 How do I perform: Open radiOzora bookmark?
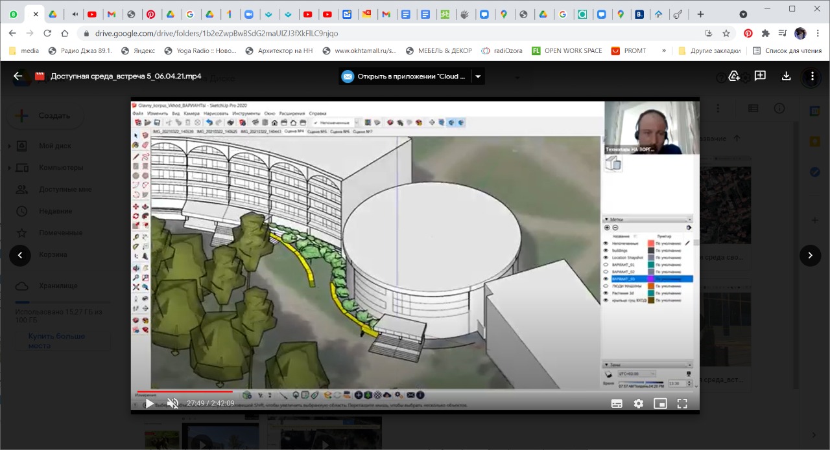[x=502, y=51]
